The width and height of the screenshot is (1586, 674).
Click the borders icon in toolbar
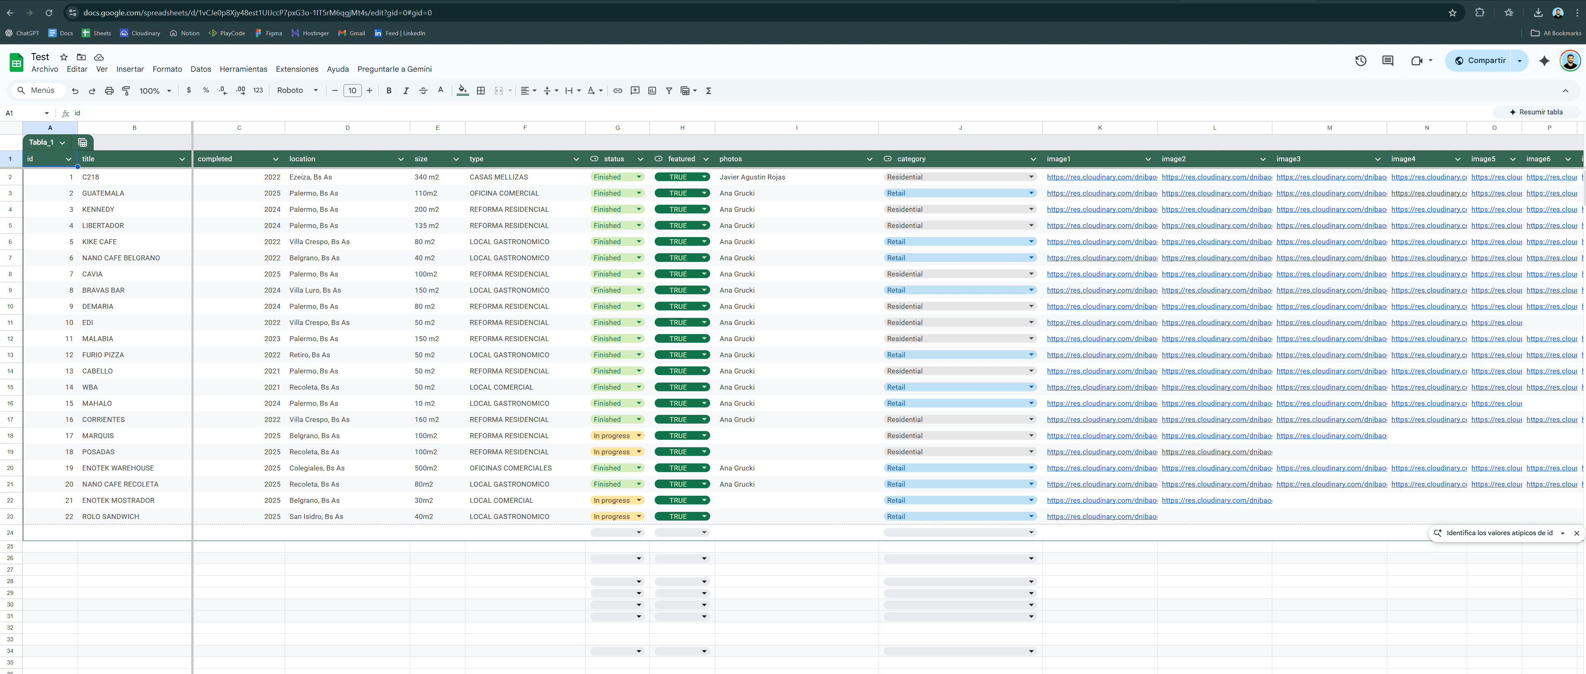click(x=481, y=90)
